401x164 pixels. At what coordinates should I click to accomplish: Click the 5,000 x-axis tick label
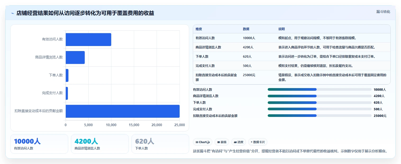coord(88,125)
